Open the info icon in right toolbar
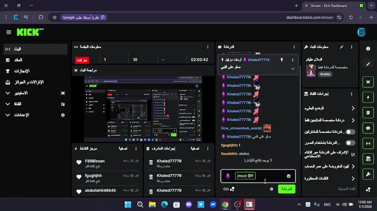Viewport: 377px width, 211px height. point(368,49)
